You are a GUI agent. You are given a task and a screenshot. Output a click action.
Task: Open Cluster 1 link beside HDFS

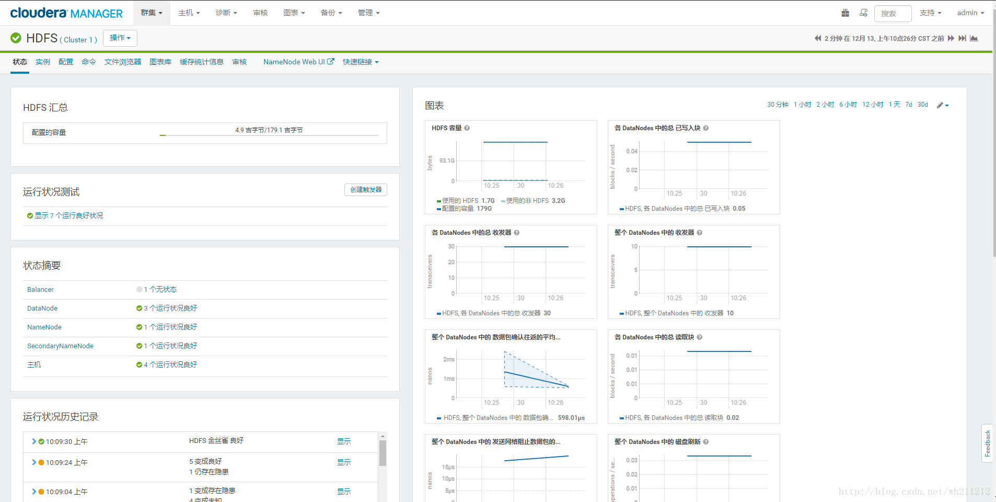pos(78,40)
